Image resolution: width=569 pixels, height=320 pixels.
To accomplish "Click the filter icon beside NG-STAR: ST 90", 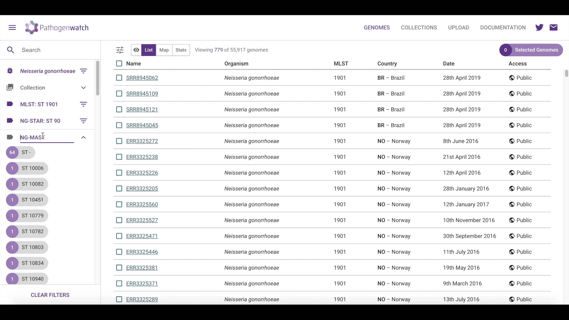I will pyautogui.click(x=84, y=121).
